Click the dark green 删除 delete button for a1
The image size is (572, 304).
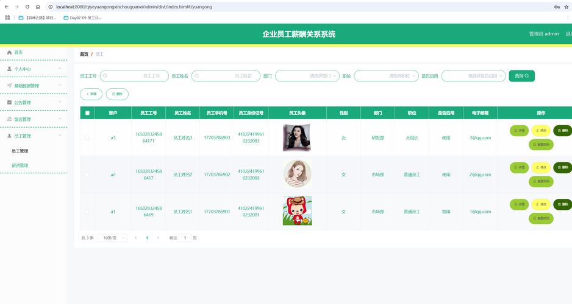(562, 204)
